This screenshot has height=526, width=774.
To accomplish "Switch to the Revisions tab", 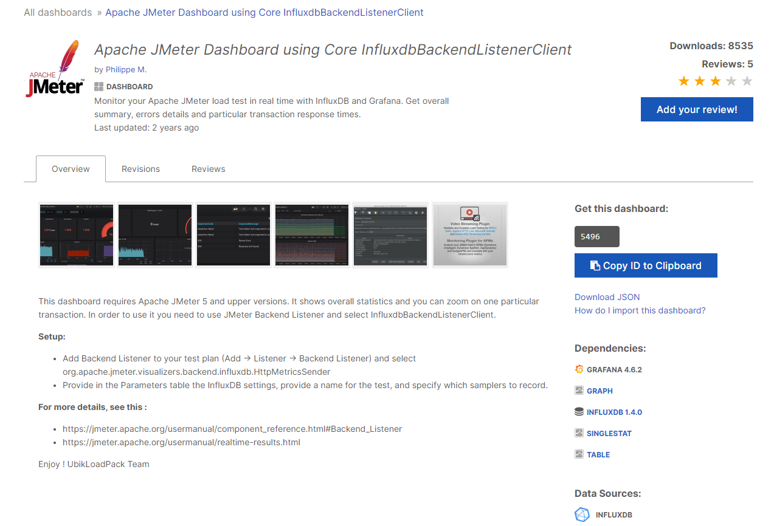I will [x=140, y=169].
